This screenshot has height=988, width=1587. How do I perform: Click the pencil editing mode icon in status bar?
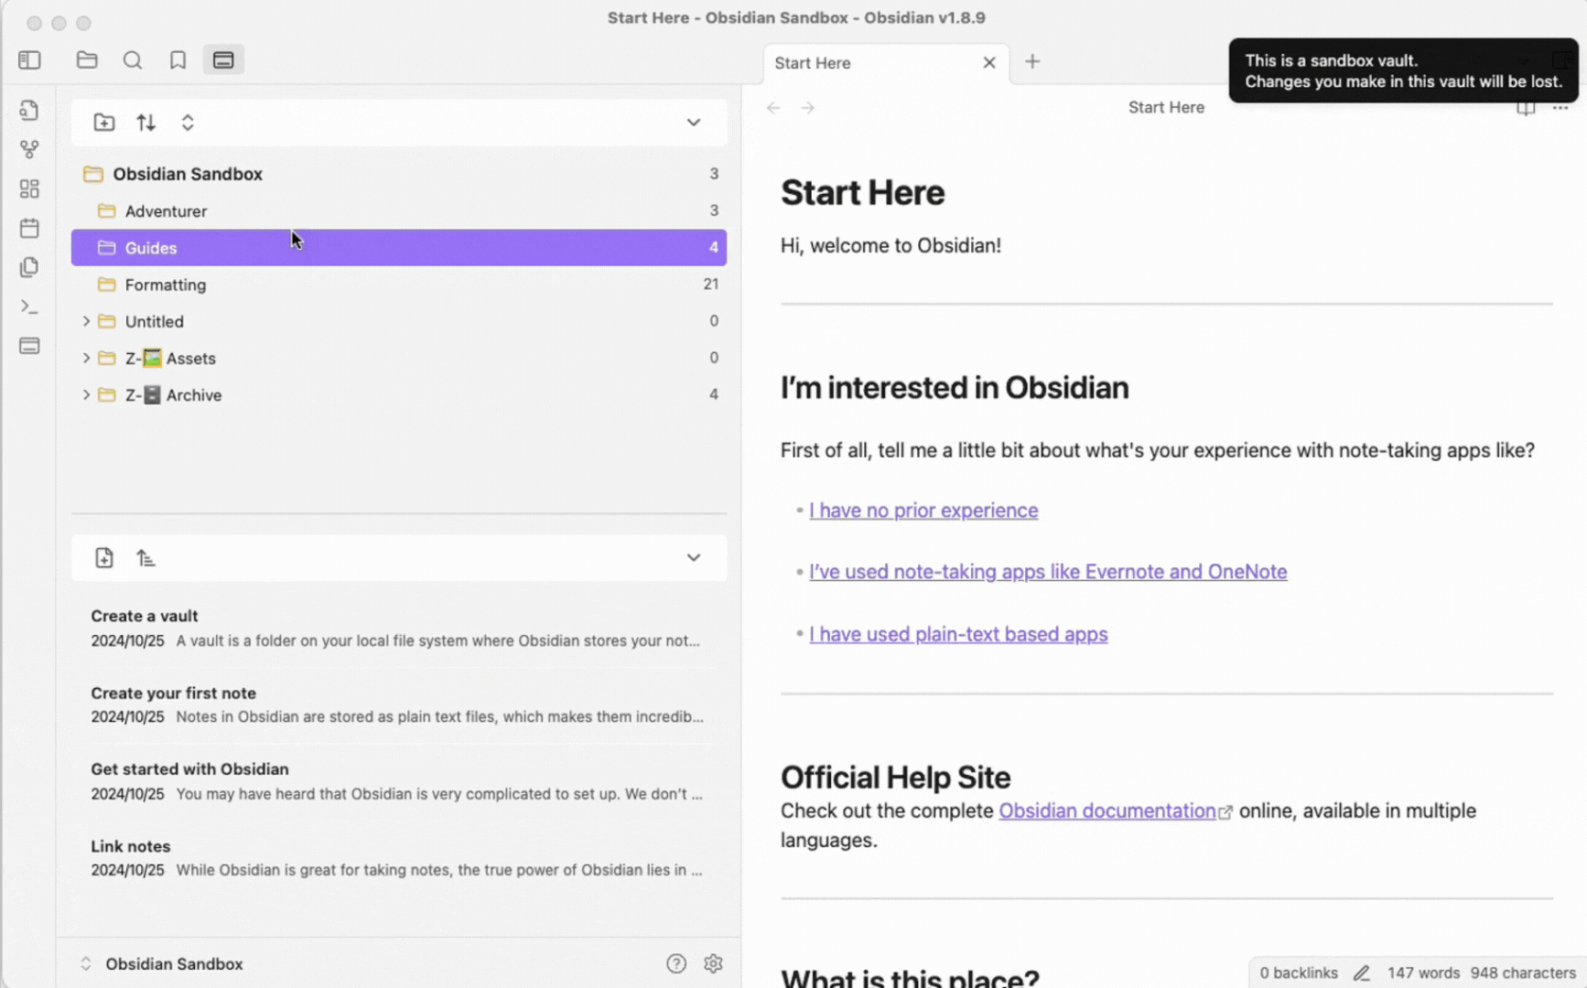(x=1362, y=973)
